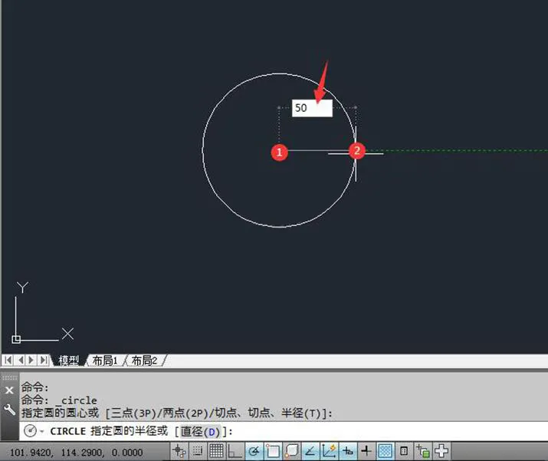Close the command line window
Image resolution: width=548 pixels, height=461 pixels.
[10, 391]
